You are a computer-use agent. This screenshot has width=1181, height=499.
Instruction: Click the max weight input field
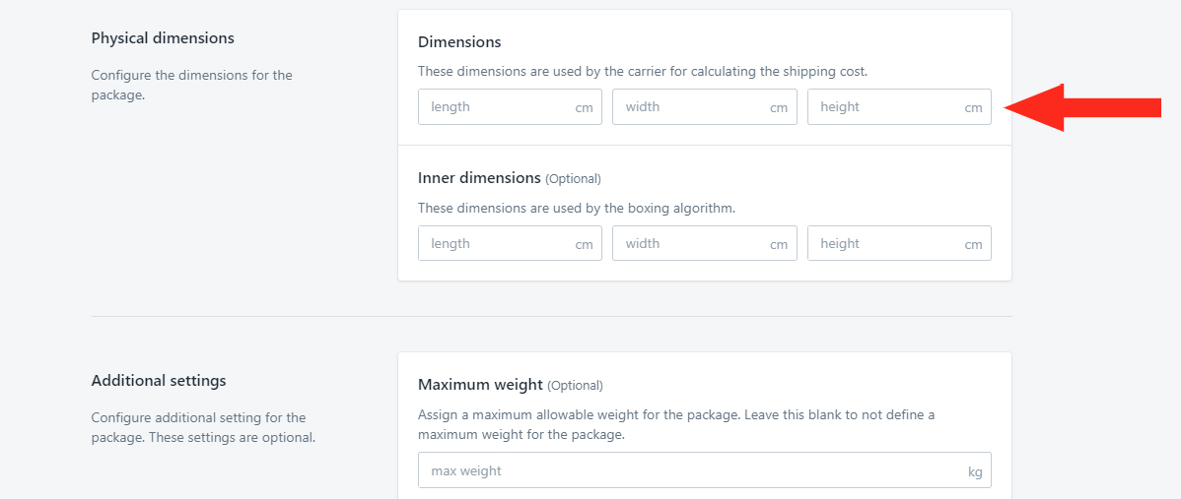click(x=704, y=470)
